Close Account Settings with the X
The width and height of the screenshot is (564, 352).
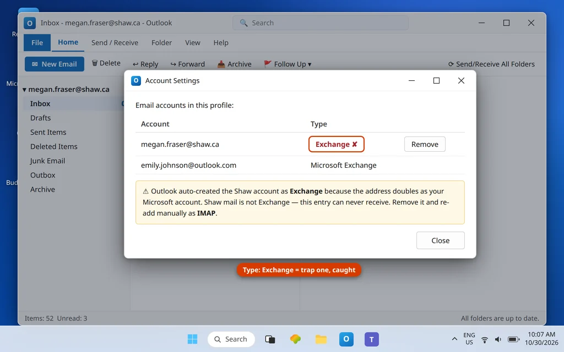(461, 80)
